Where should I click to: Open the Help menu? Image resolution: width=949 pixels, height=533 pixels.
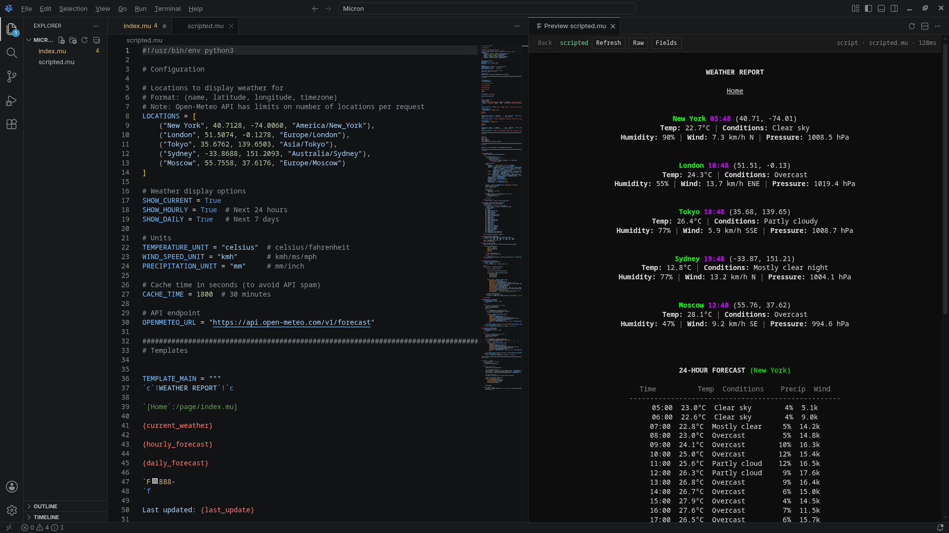coord(196,8)
